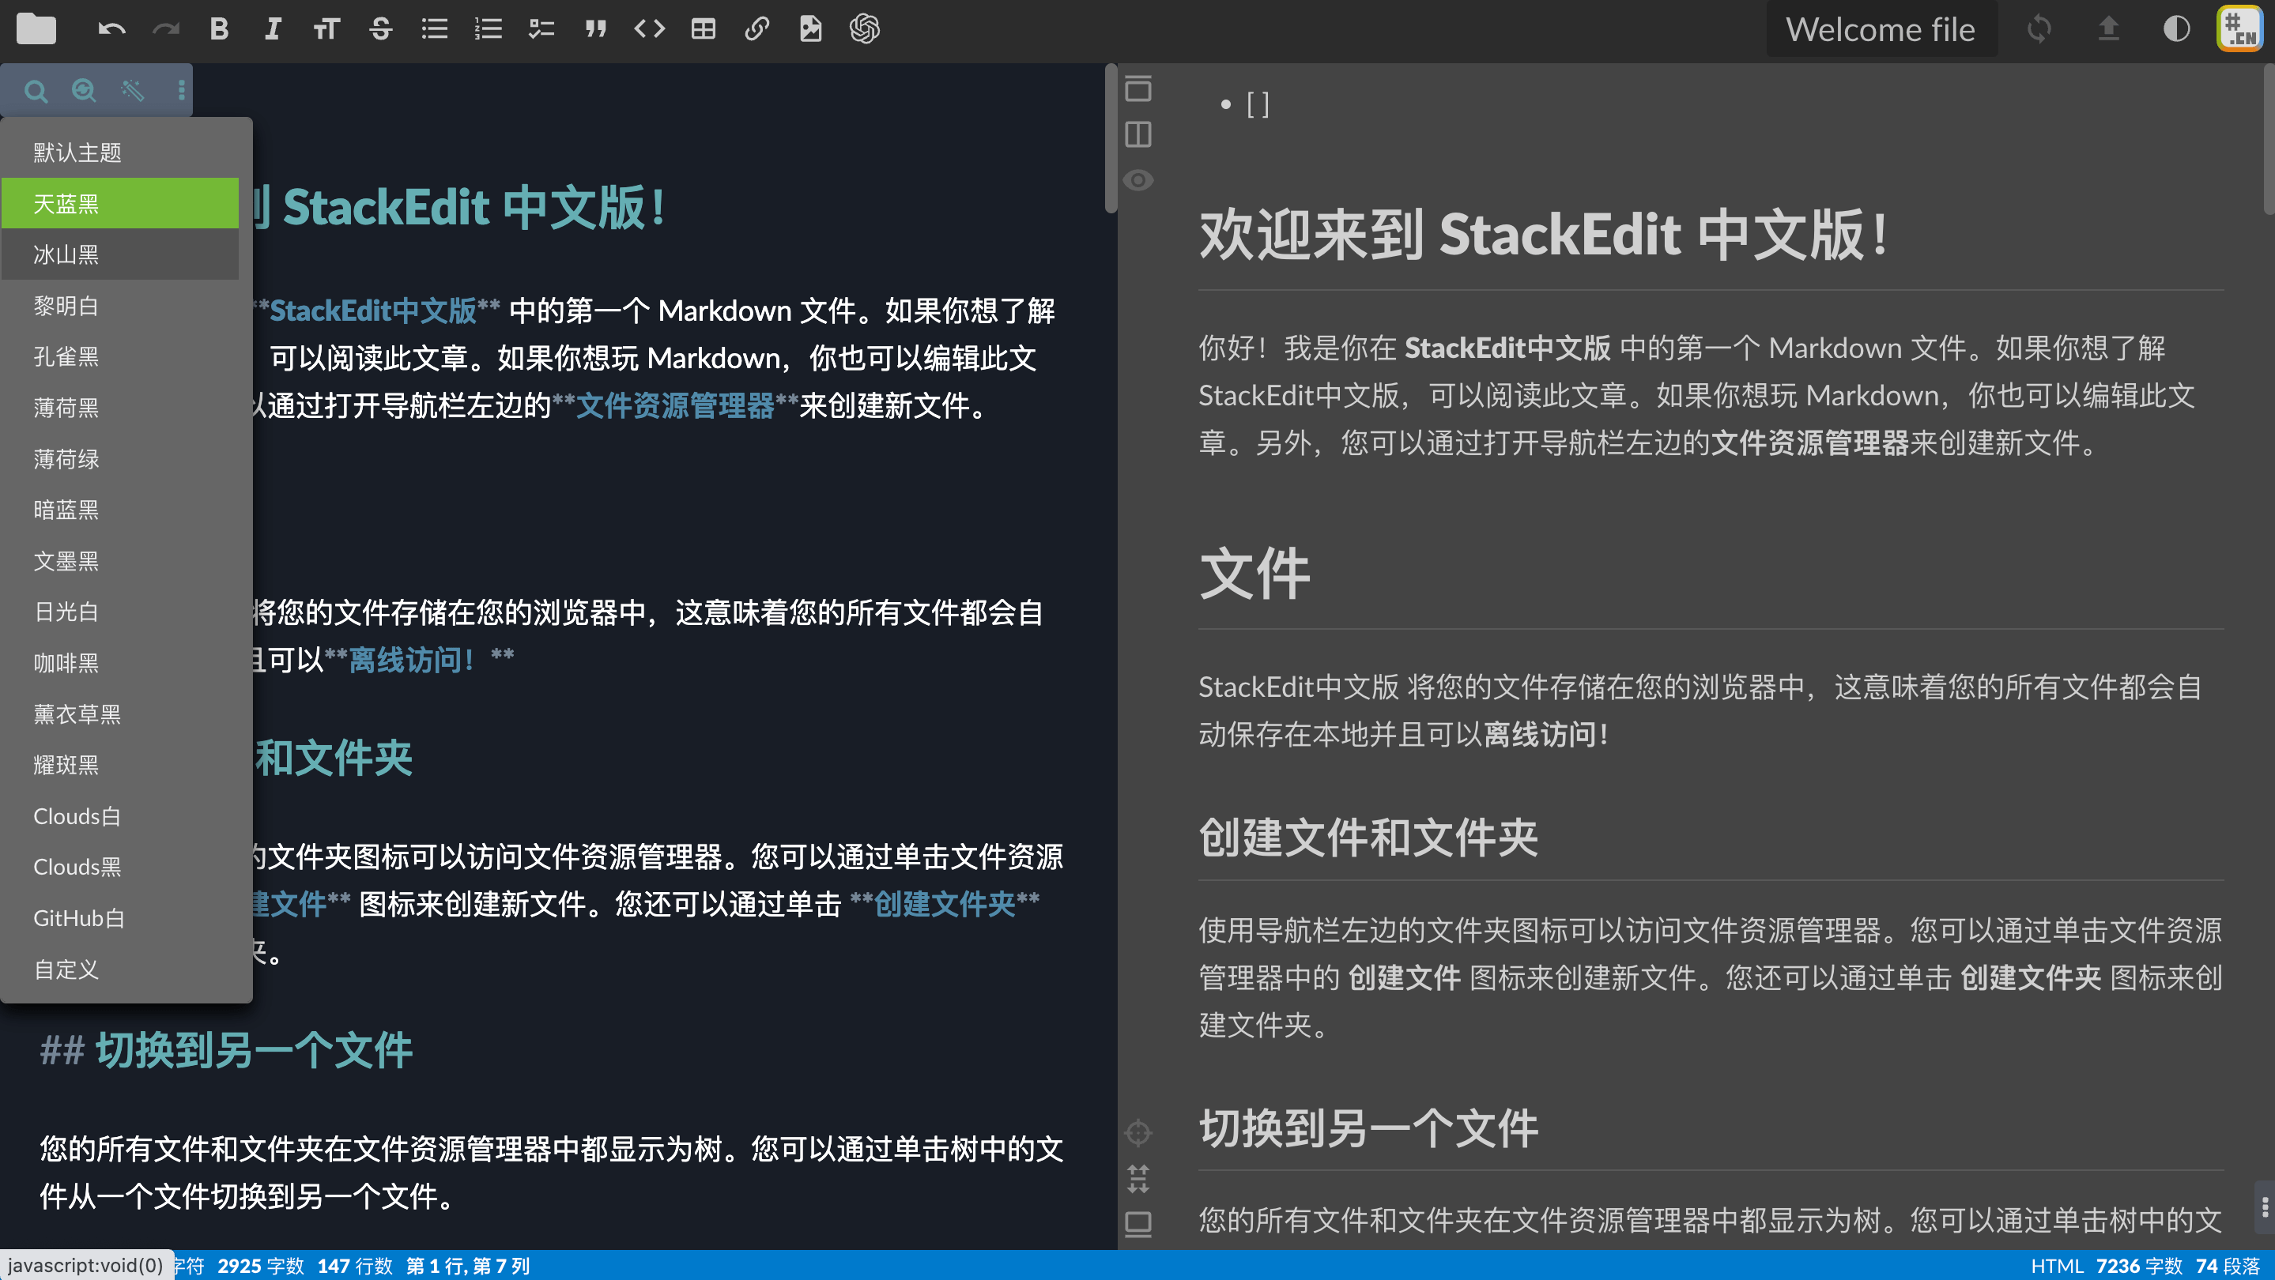Viewport: 2275px width, 1280px height.
Task: Apply strikethrough formatting
Action: coord(381,29)
